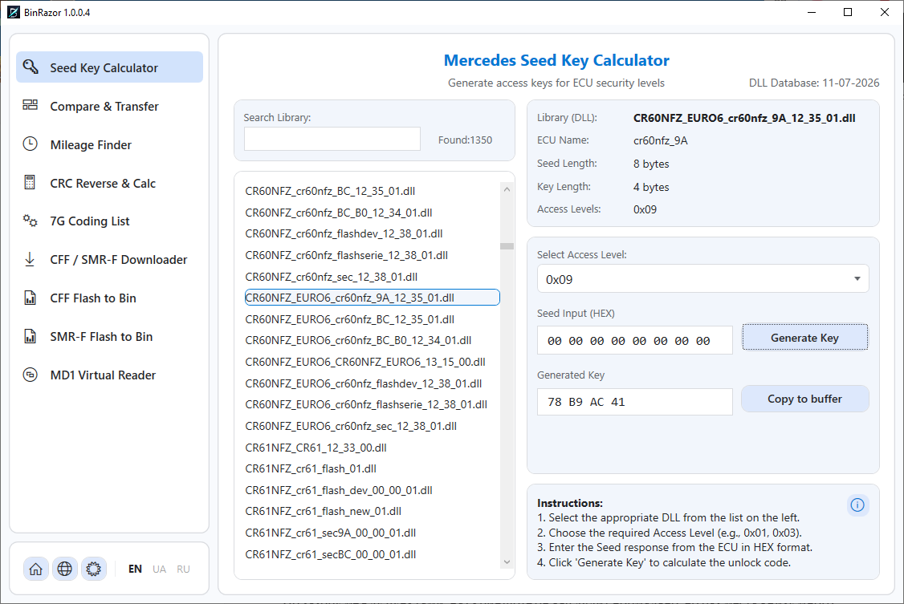Viewport: 904px width, 604px height.
Task: Go to the Mileage Finder section
Action: pos(109,144)
